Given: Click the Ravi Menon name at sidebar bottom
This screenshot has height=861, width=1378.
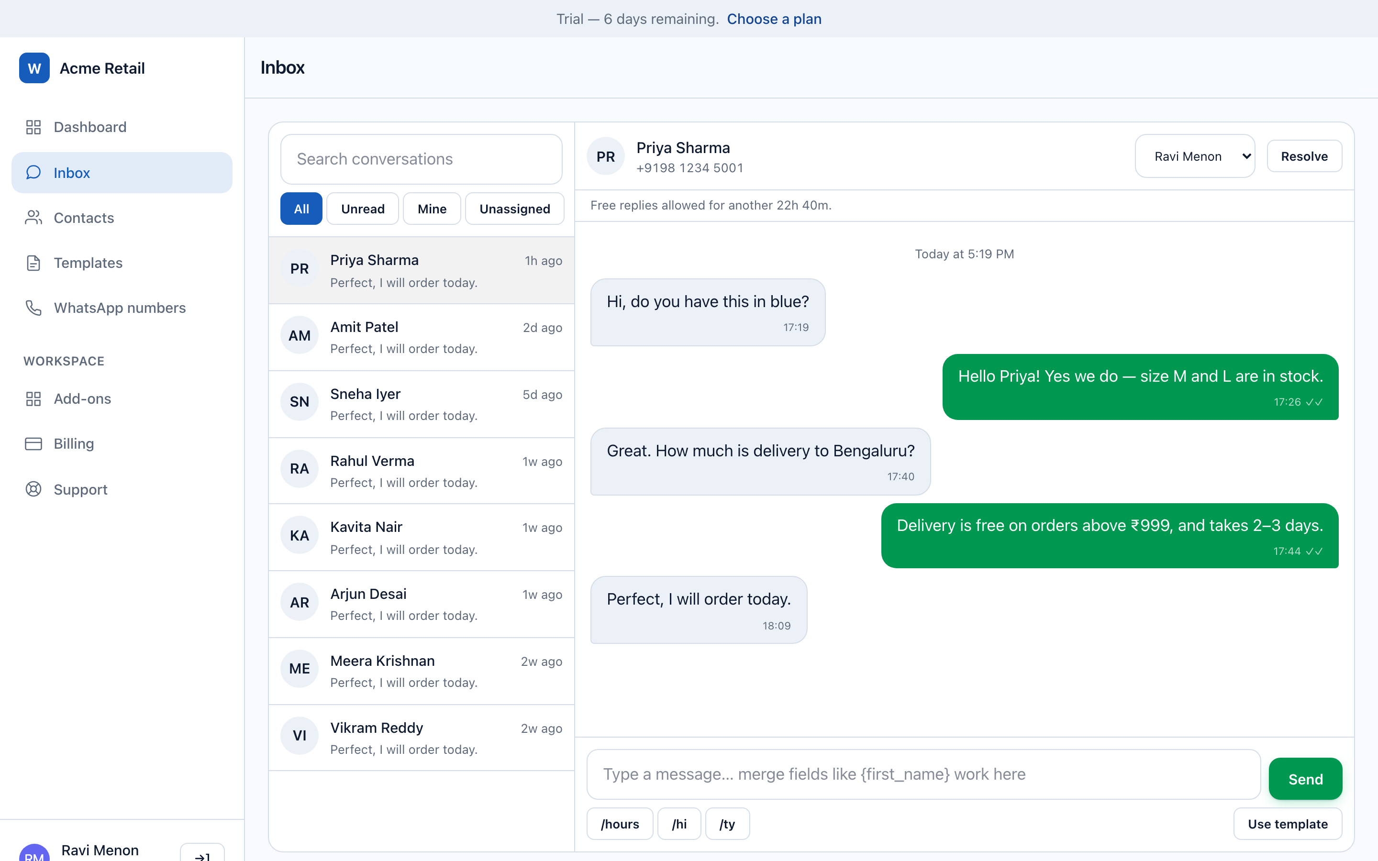Looking at the screenshot, I should pyautogui.click(x=100, y=850).
